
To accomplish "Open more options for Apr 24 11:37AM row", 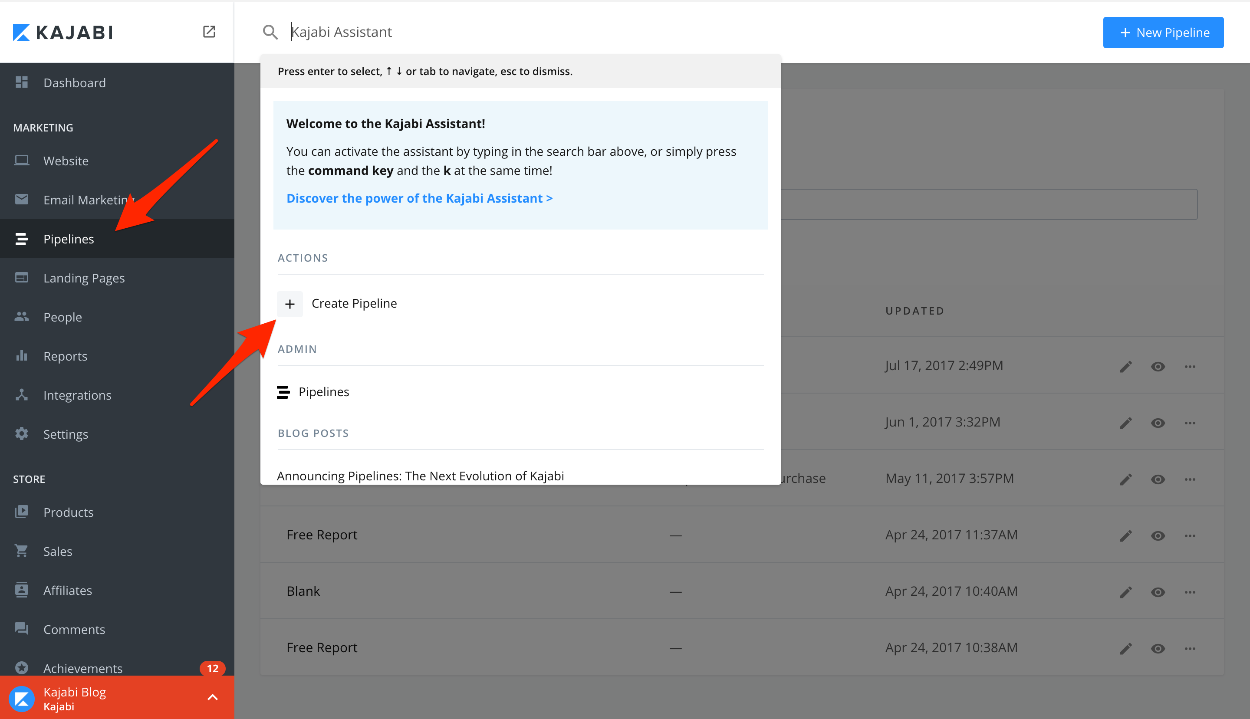I will pyautogui.click(x=1190, y=535).
